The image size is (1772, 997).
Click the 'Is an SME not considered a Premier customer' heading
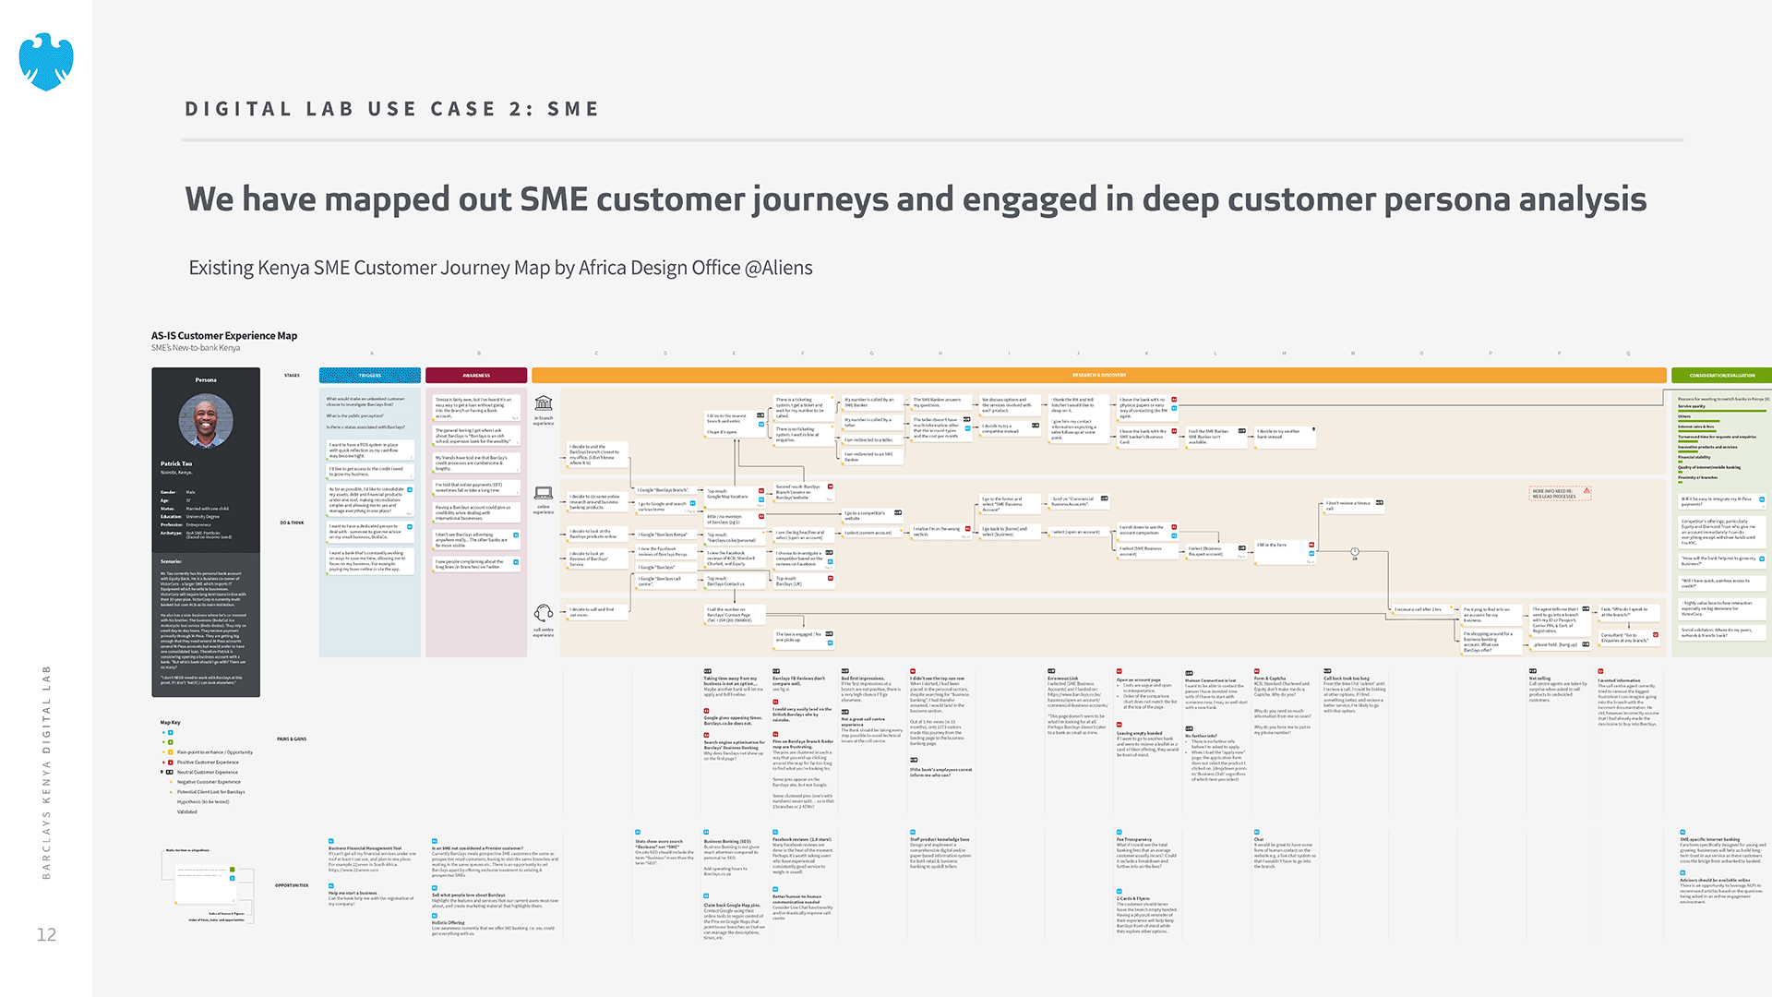click(x=477, y=848)
